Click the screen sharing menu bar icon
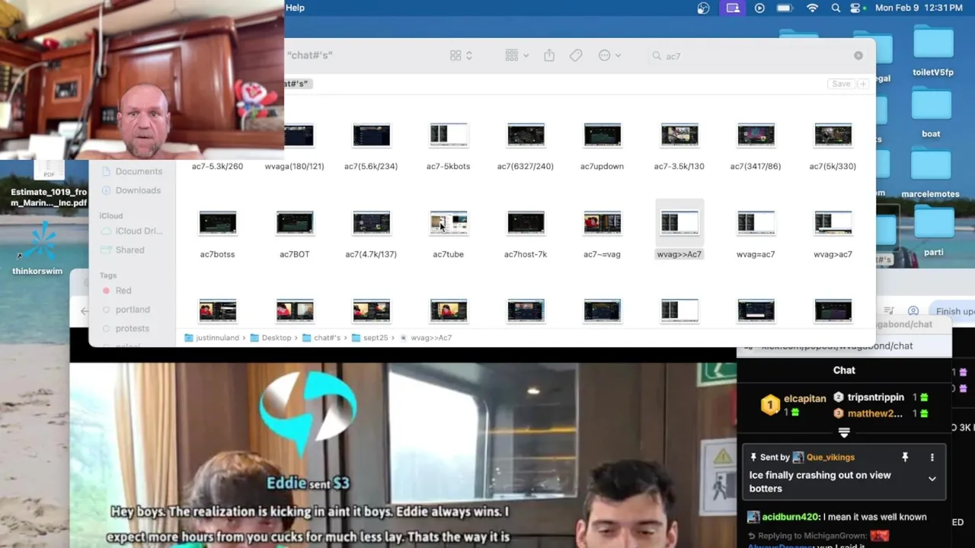 [x=733, y=8]
